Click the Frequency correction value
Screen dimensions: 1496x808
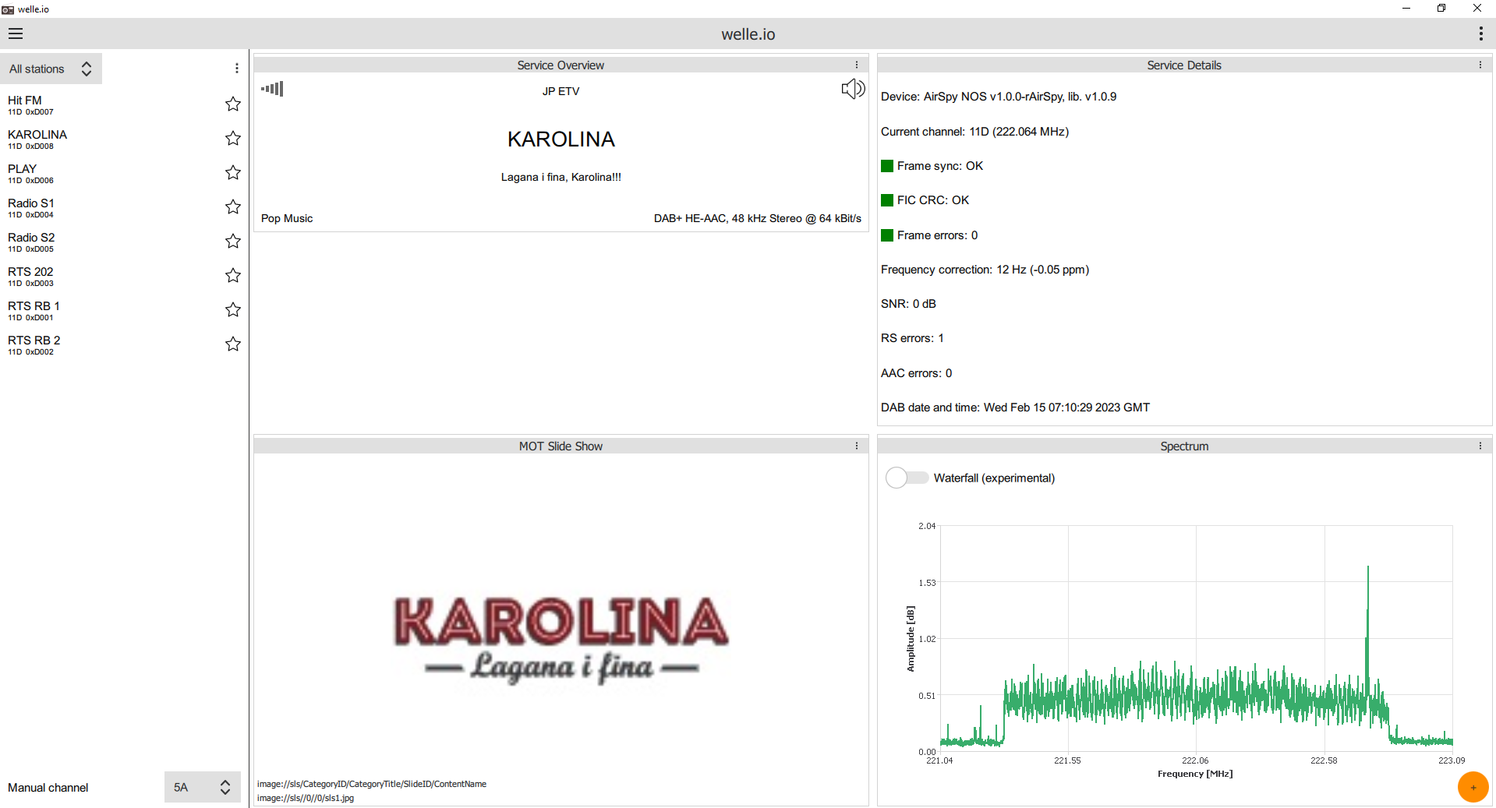[985, 270]
